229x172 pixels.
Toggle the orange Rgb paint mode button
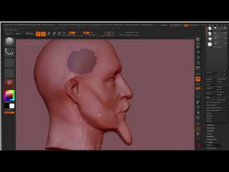tap(72, 32)
